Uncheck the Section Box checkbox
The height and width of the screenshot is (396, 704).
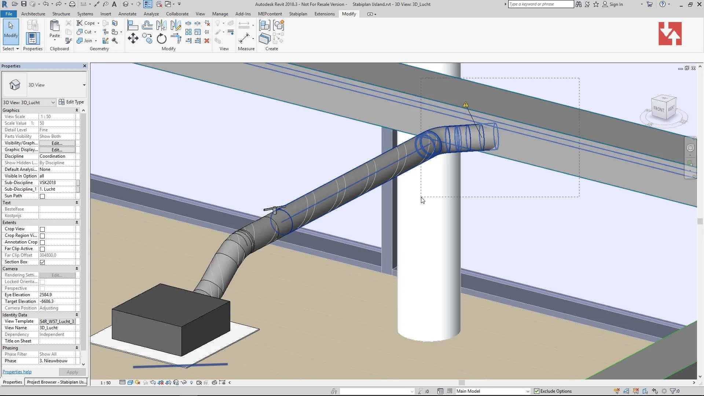coord(43,262)
